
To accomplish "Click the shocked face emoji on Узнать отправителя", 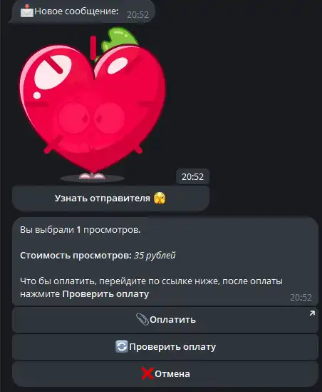I will (x=160, y=198).
